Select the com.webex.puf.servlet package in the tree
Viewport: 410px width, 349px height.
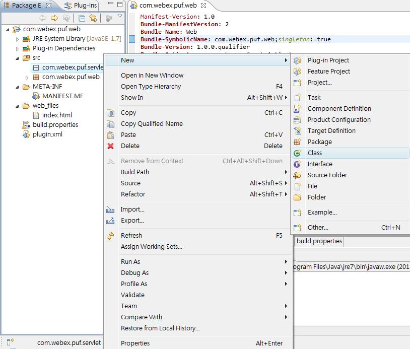(67, 67)
